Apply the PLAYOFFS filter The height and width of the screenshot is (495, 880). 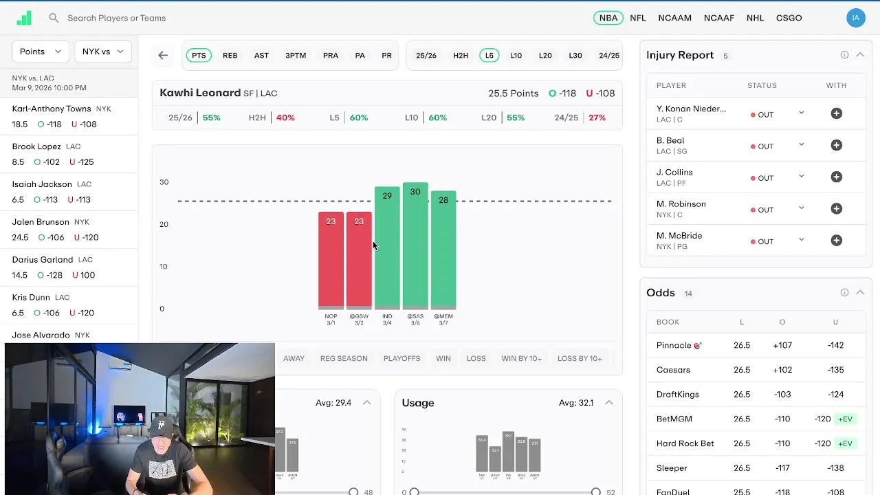tap(401, 358)
